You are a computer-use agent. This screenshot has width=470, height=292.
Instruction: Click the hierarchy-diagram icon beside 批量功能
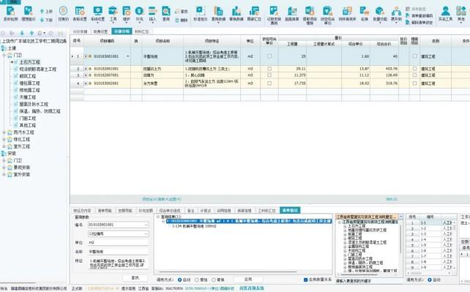pos(396,11)
